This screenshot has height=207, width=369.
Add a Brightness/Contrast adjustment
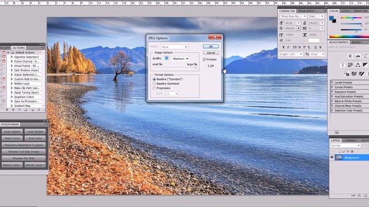coord(350,56)
